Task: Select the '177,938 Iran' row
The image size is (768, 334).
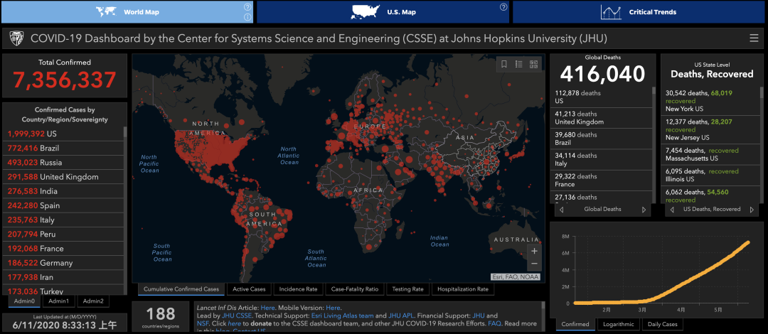Action: 64,277
